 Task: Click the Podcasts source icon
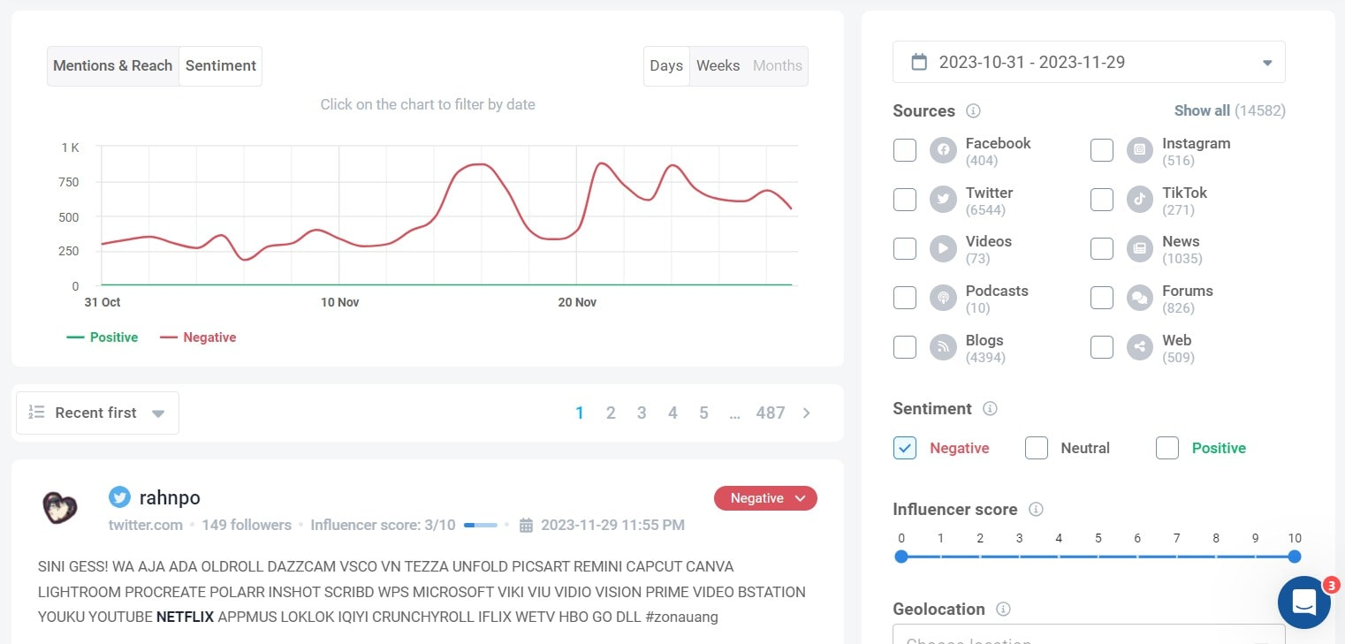point(943,298)
